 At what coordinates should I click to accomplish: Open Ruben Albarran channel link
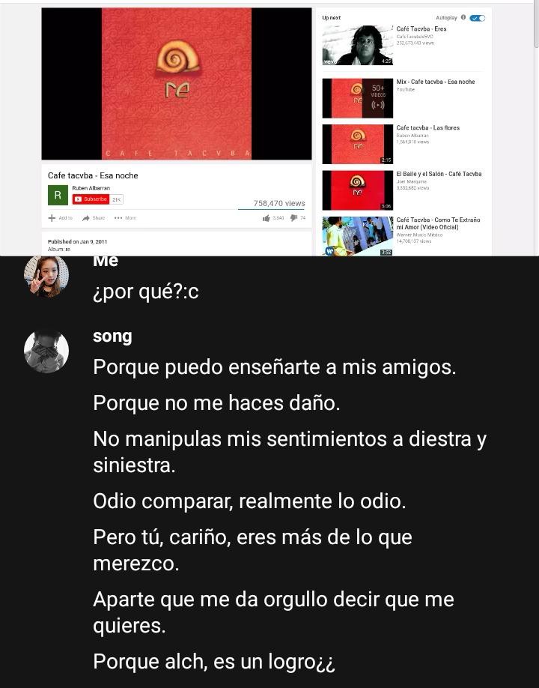pyautogui.click(x=91, y=188)
